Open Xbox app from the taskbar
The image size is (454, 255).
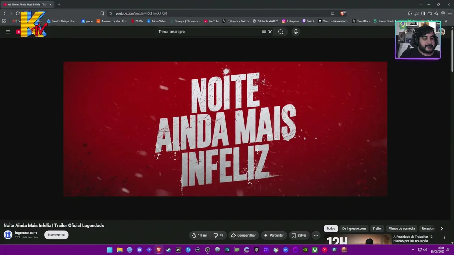tap(315, 250)
